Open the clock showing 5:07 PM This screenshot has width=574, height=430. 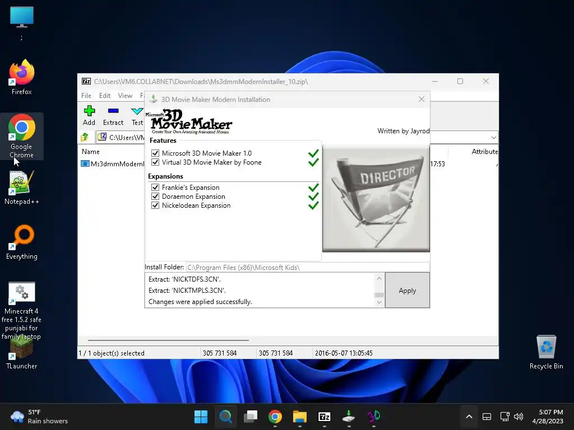548,417
